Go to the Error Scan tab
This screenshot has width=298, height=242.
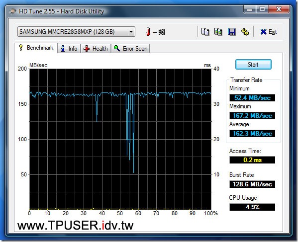(x=130, y=49)
